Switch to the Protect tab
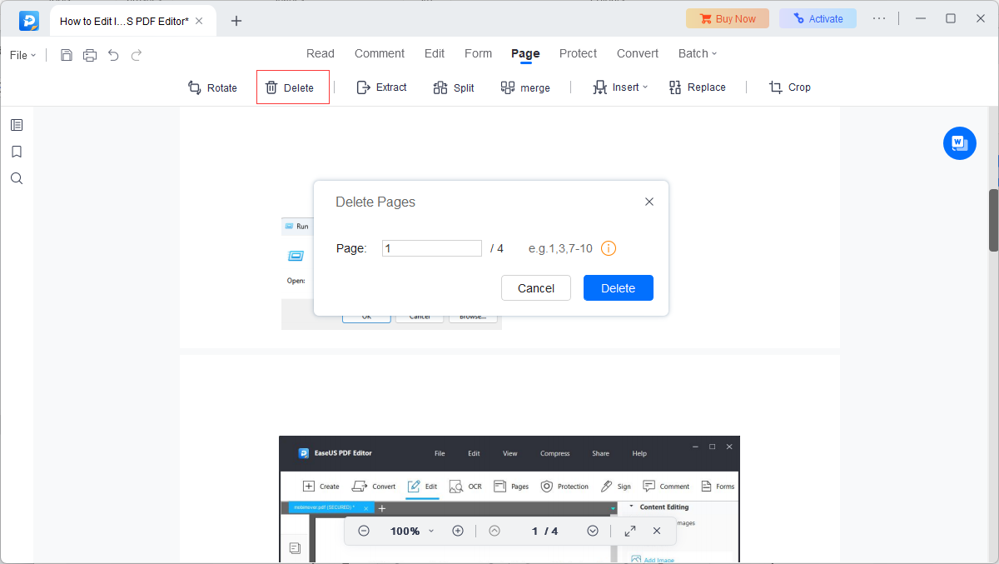The height and width of the screenshot is (564, 999). (578, 53)
